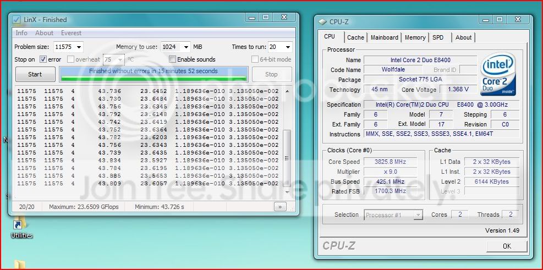Click the Code Name Wolfdale field
The image size is (543, 270).
coord(393,70)
